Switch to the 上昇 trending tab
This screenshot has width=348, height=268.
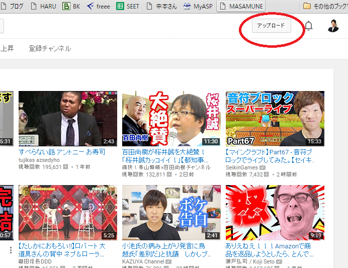point(7,49)
